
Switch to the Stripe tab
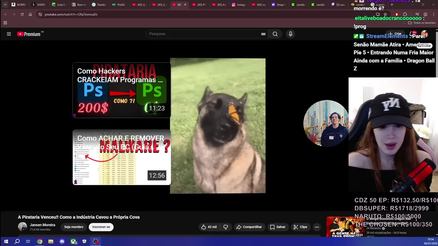tap(279, 5)
